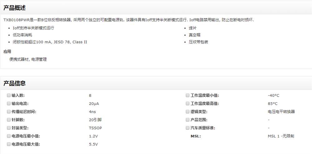Click the value 电压电平转换器
Viewport: 312px width, 154px height.
[281, 112]
